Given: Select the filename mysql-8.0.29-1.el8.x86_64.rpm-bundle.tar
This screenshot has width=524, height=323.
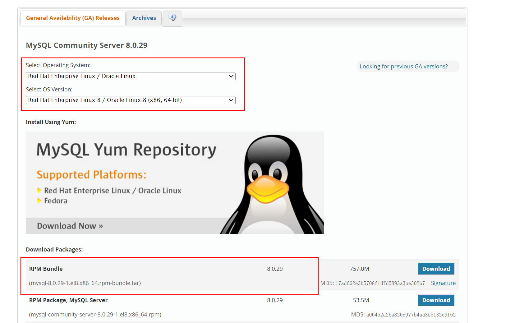Looking at the screenshot, I should pyautogui.click(x=85, y=283).
